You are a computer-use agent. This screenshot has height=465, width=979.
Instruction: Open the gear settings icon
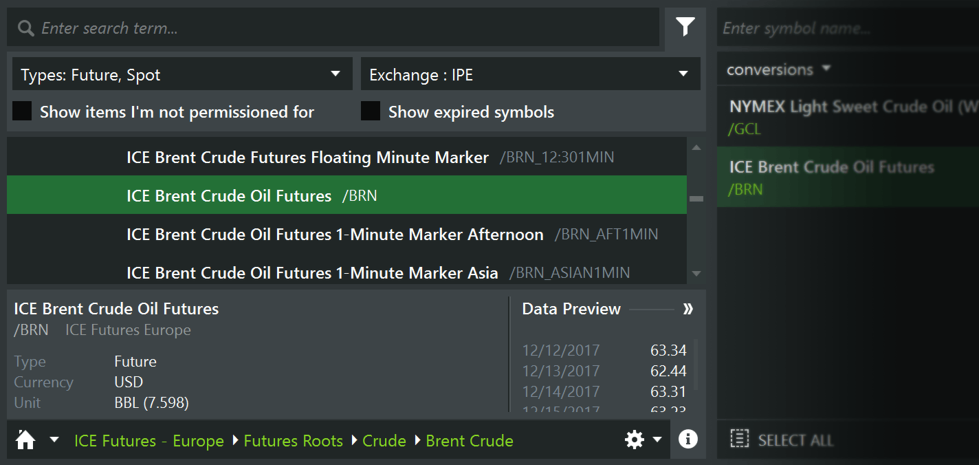point(634,440)
